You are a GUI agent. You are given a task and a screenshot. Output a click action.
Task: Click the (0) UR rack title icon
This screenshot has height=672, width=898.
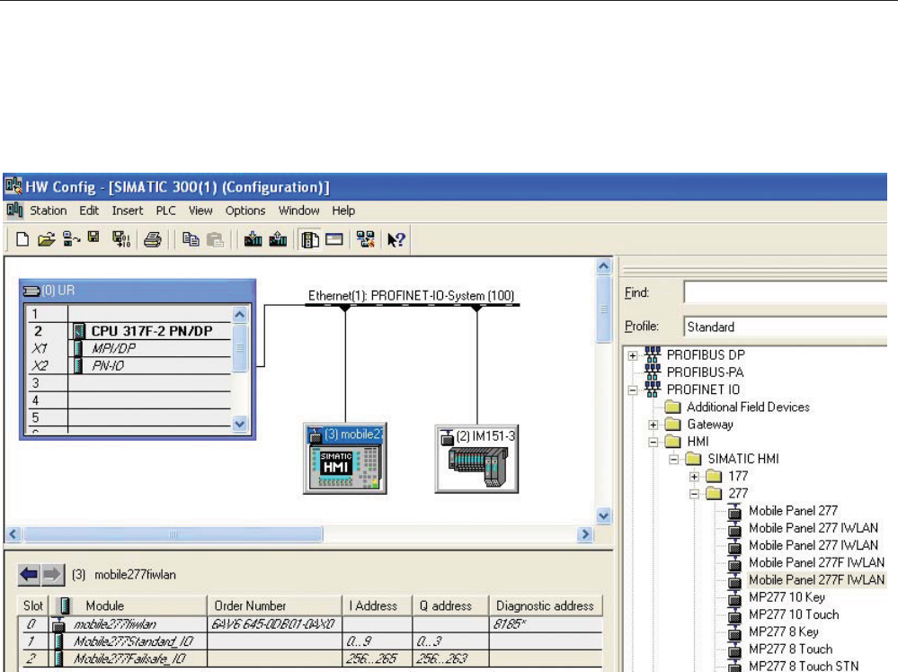(x=31, y=291)
